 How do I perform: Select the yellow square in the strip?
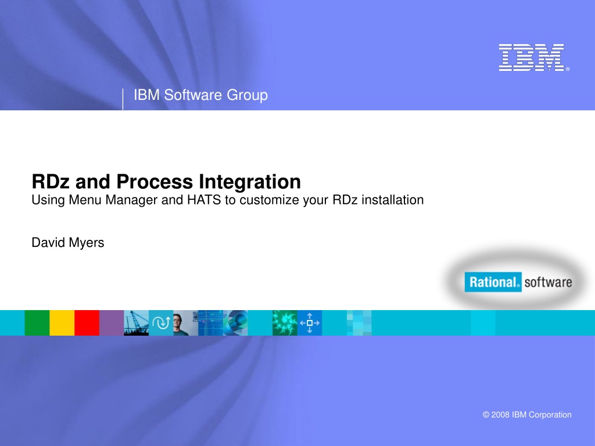pyautogui.click(x=62, y=323)
